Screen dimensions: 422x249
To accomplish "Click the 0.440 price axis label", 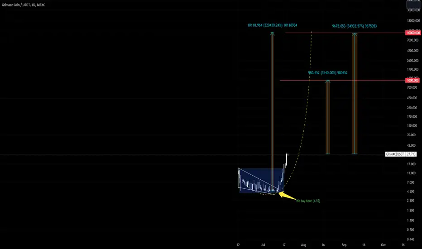I will click(x=411, y=239).
